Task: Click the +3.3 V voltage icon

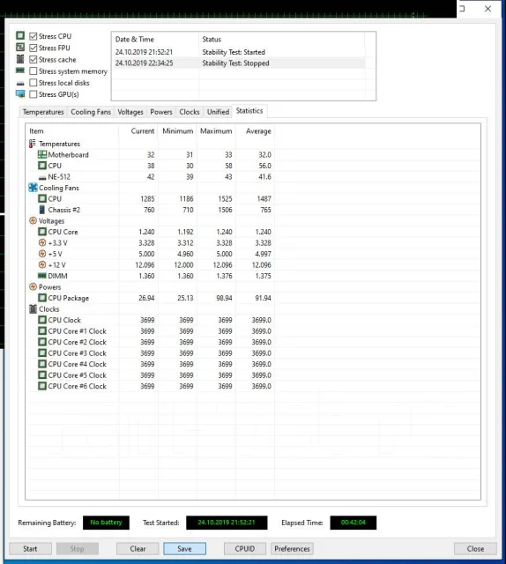Action: tap(42, 243)
